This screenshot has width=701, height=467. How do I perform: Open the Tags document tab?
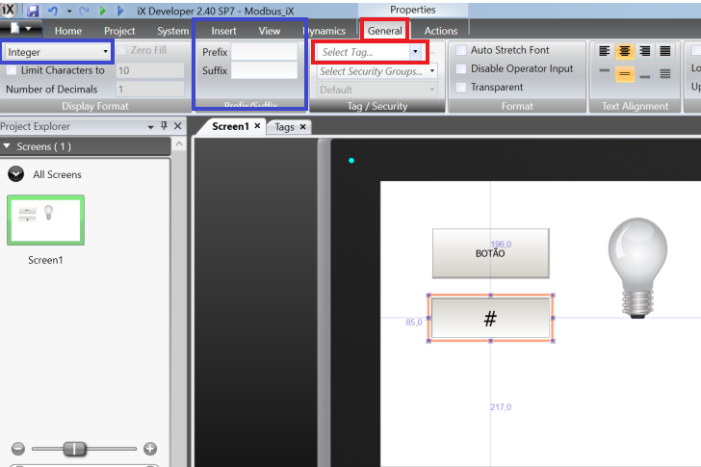[284, 127]
